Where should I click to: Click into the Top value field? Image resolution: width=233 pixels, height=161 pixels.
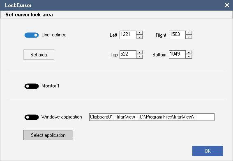pos(128,54)
